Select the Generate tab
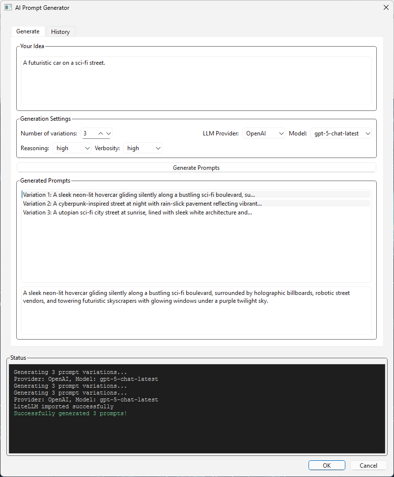Viewport: 394px width, 477px height. [28, 31]
